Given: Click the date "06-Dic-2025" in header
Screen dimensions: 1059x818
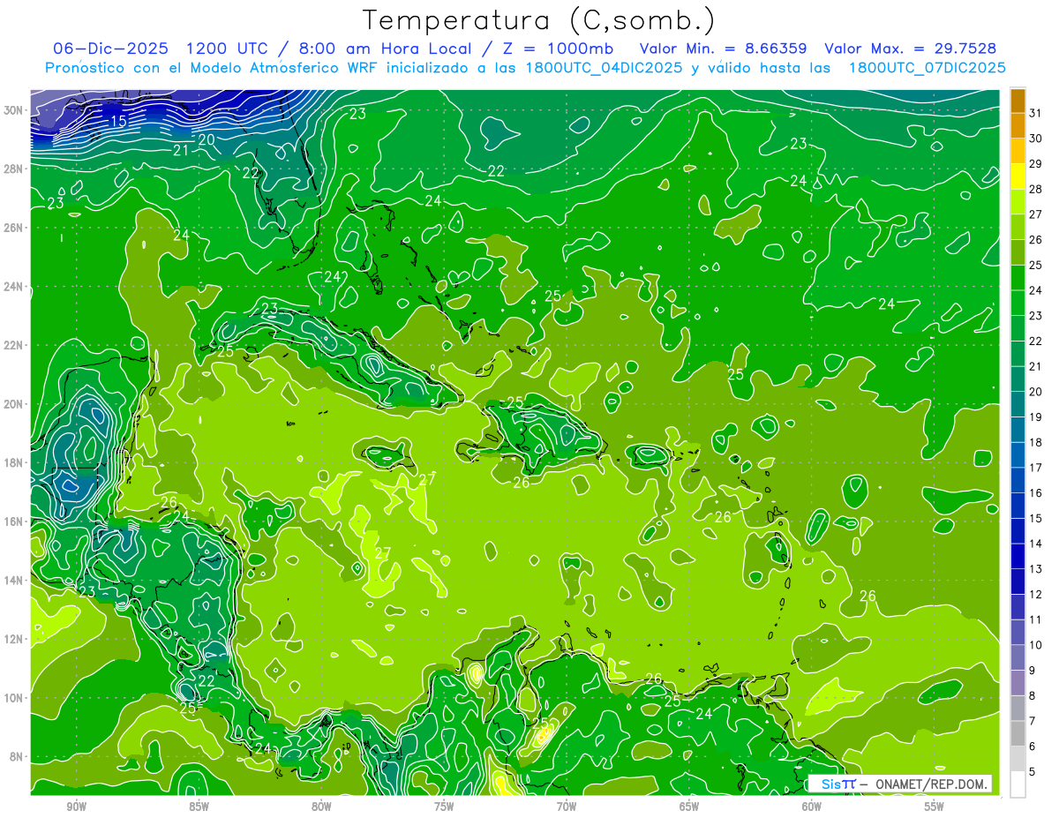Looking at the screenshot, I should point(111,48).
